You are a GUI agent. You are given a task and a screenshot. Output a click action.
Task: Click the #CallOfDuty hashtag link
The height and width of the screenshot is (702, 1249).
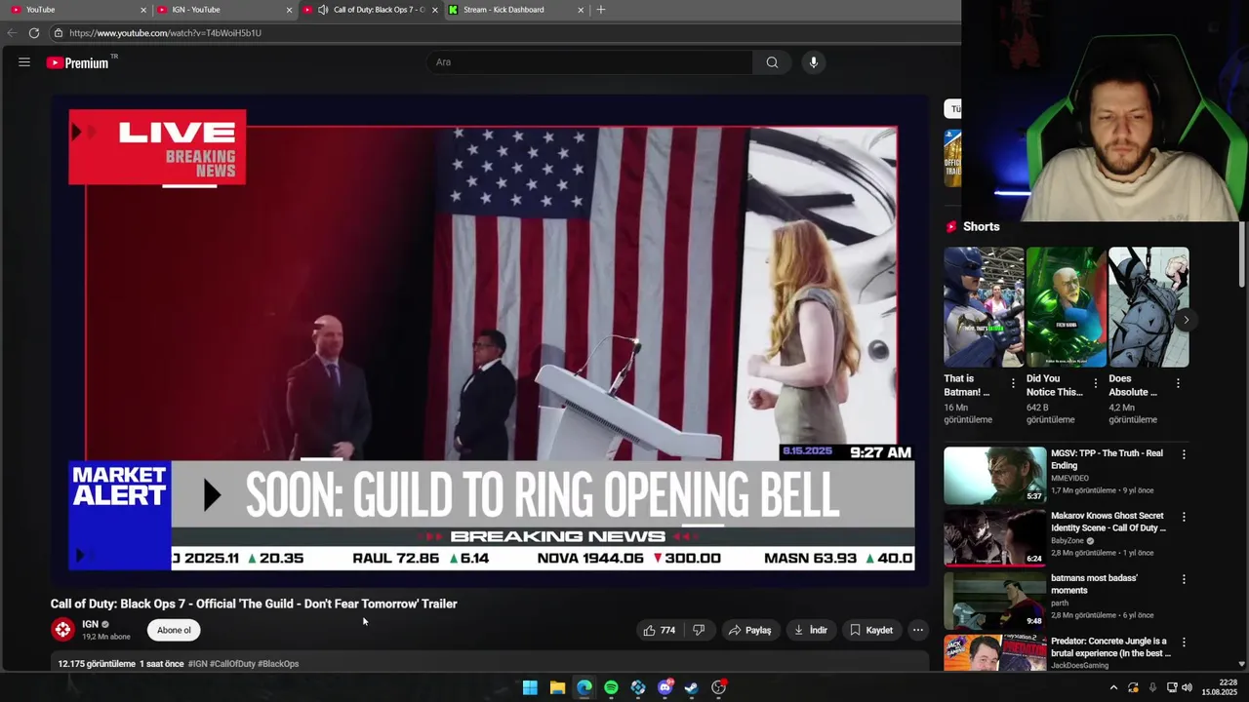[x=232, y=664]
